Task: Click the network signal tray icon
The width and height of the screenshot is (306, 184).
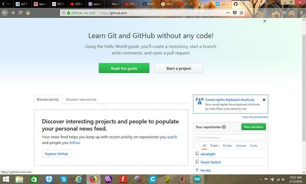Action: (x=278, y=179)
